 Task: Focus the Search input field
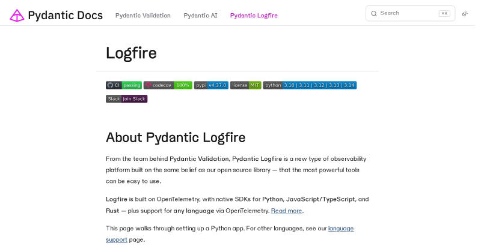click(410, 13)
